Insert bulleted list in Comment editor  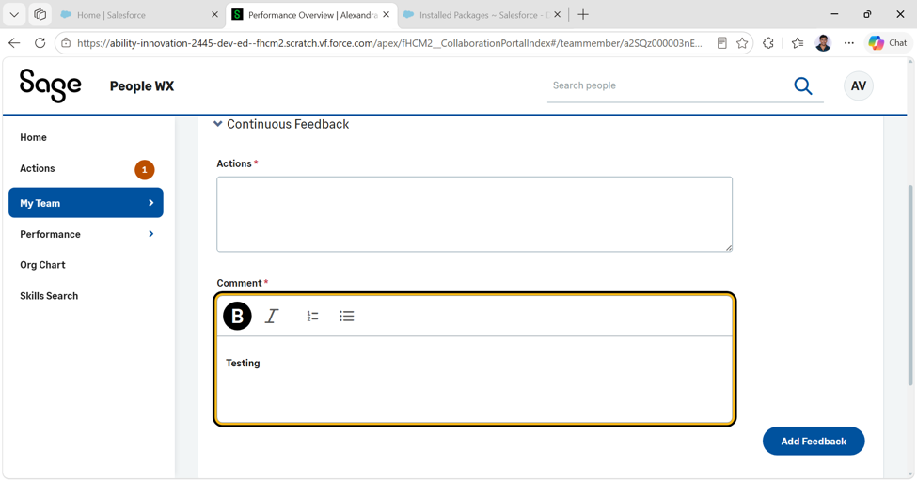[x=346, y=317]
